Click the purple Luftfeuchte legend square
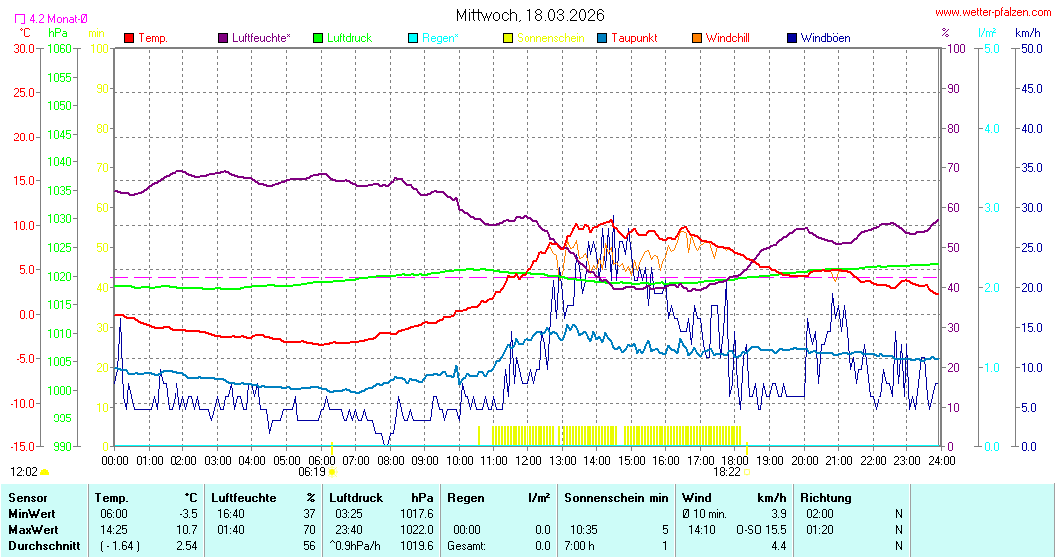The image size is (1055, 557). click(x=223, y=38)
